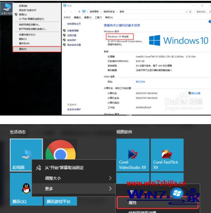
Task: Click the Intel Core i5-5200U processor text
Action: click(x=165, y=57)
